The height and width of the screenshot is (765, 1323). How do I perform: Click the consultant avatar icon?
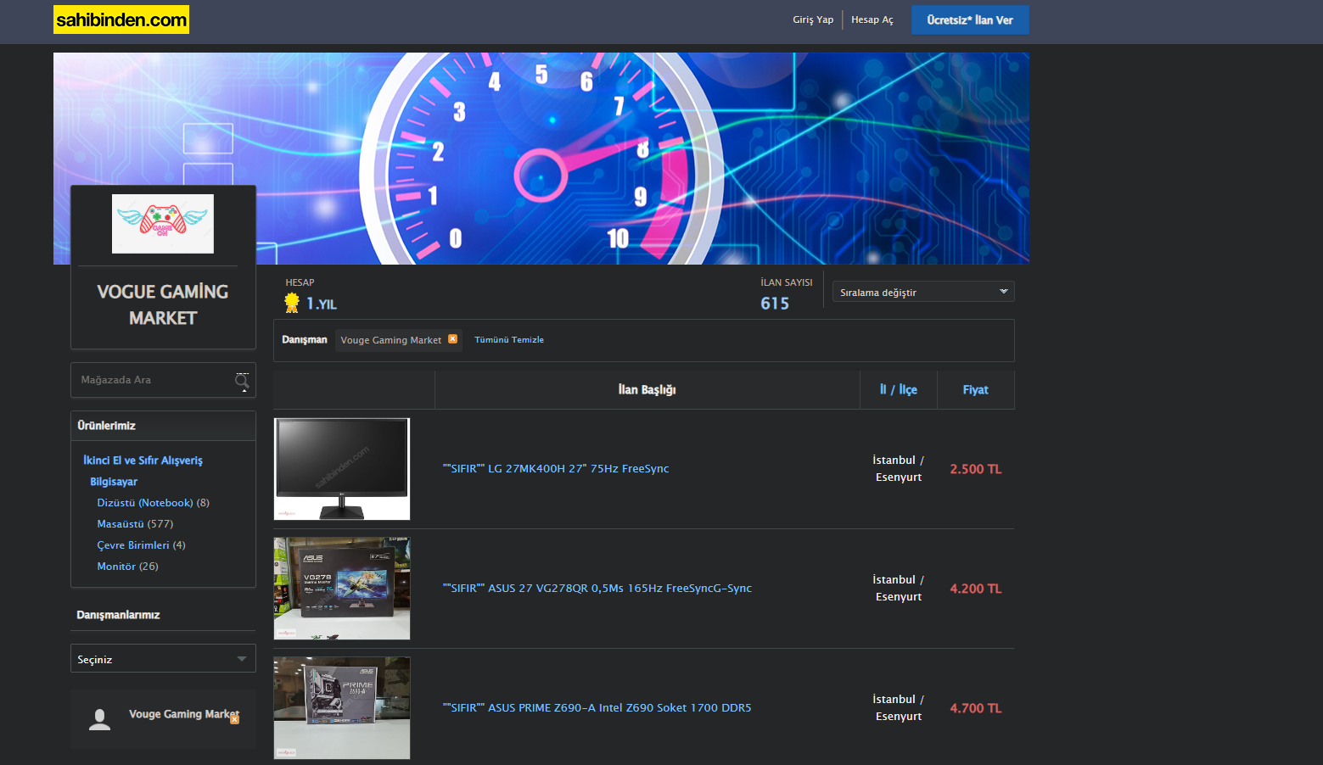(x=99, y=719)
